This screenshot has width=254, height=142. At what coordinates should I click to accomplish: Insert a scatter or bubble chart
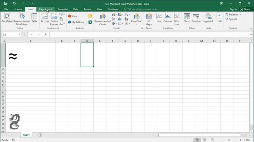[x=121, y=24]
